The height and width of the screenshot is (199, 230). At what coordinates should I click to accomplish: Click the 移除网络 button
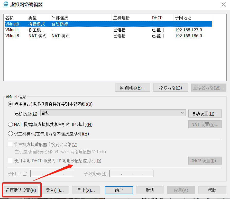coord(171,87)
